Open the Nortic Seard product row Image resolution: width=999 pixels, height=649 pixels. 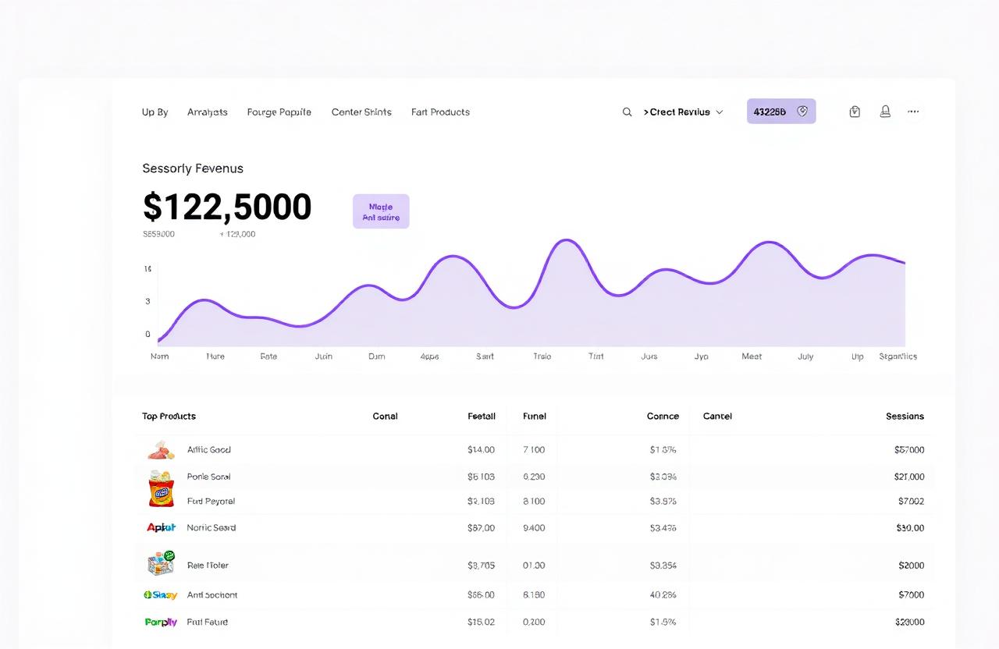(x=212, y=528)
